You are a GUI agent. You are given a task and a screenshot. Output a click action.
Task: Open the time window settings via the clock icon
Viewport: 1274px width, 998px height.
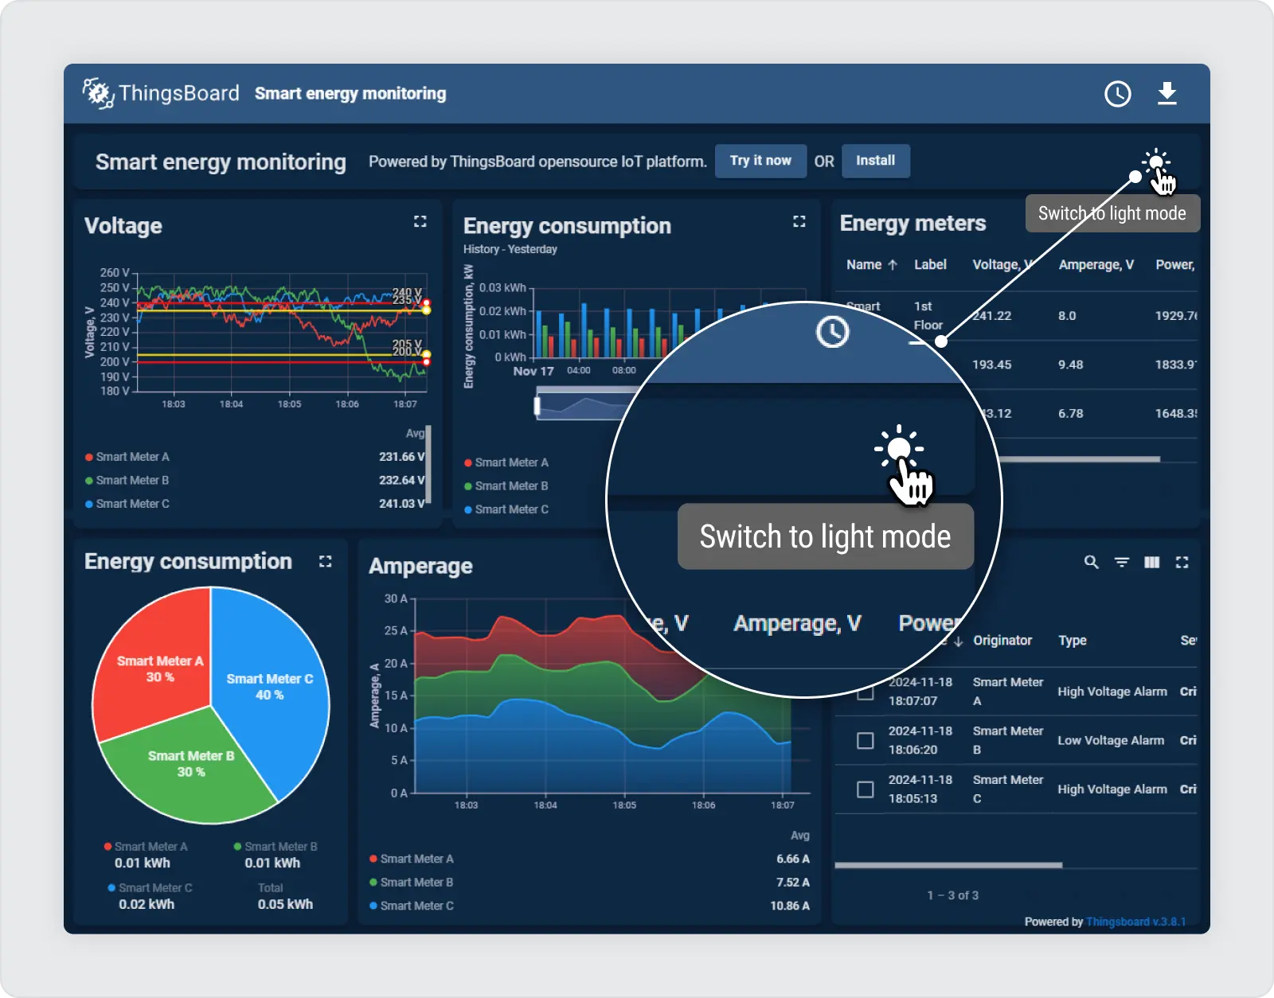(1118, 94)
